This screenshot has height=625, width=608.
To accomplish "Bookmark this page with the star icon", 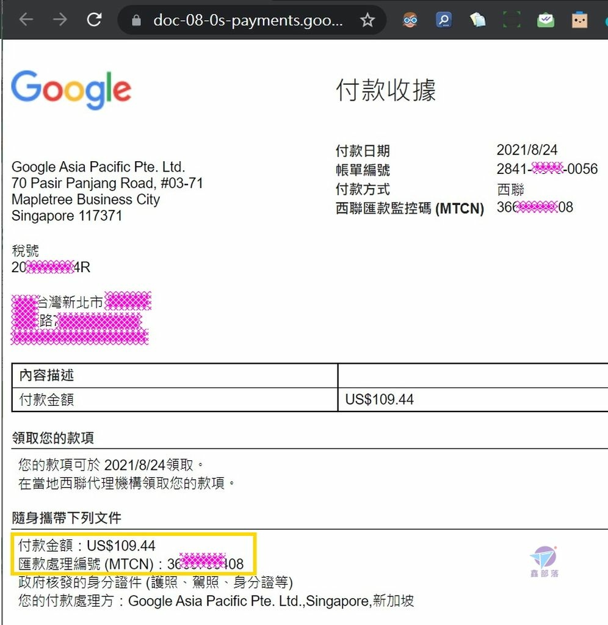I will coord(367,20).
